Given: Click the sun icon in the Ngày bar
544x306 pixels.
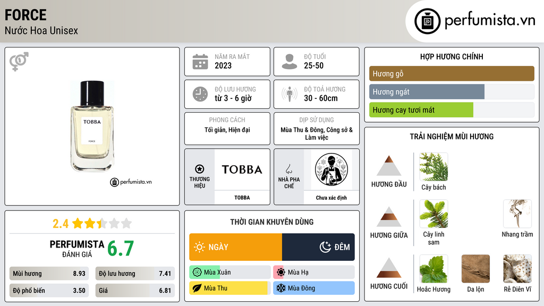Looking at the screenshot, I should pyautogui.click(x=199, y=247).
